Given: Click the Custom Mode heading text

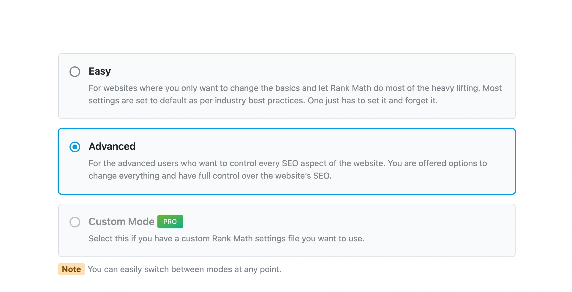Looking at the screenshot, I should click(x=121, y=222).
